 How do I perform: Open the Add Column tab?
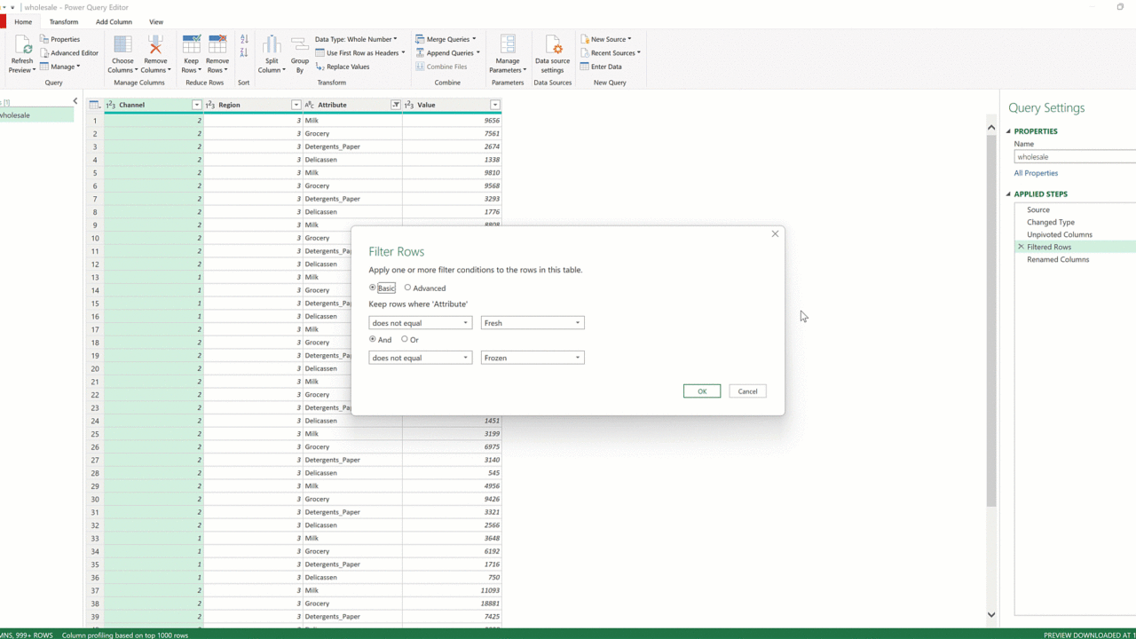coord(114,21)
